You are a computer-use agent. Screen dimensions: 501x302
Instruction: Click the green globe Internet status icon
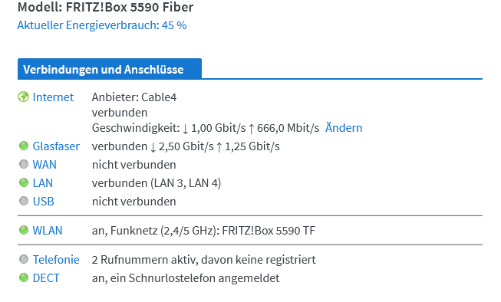point(23,97)
